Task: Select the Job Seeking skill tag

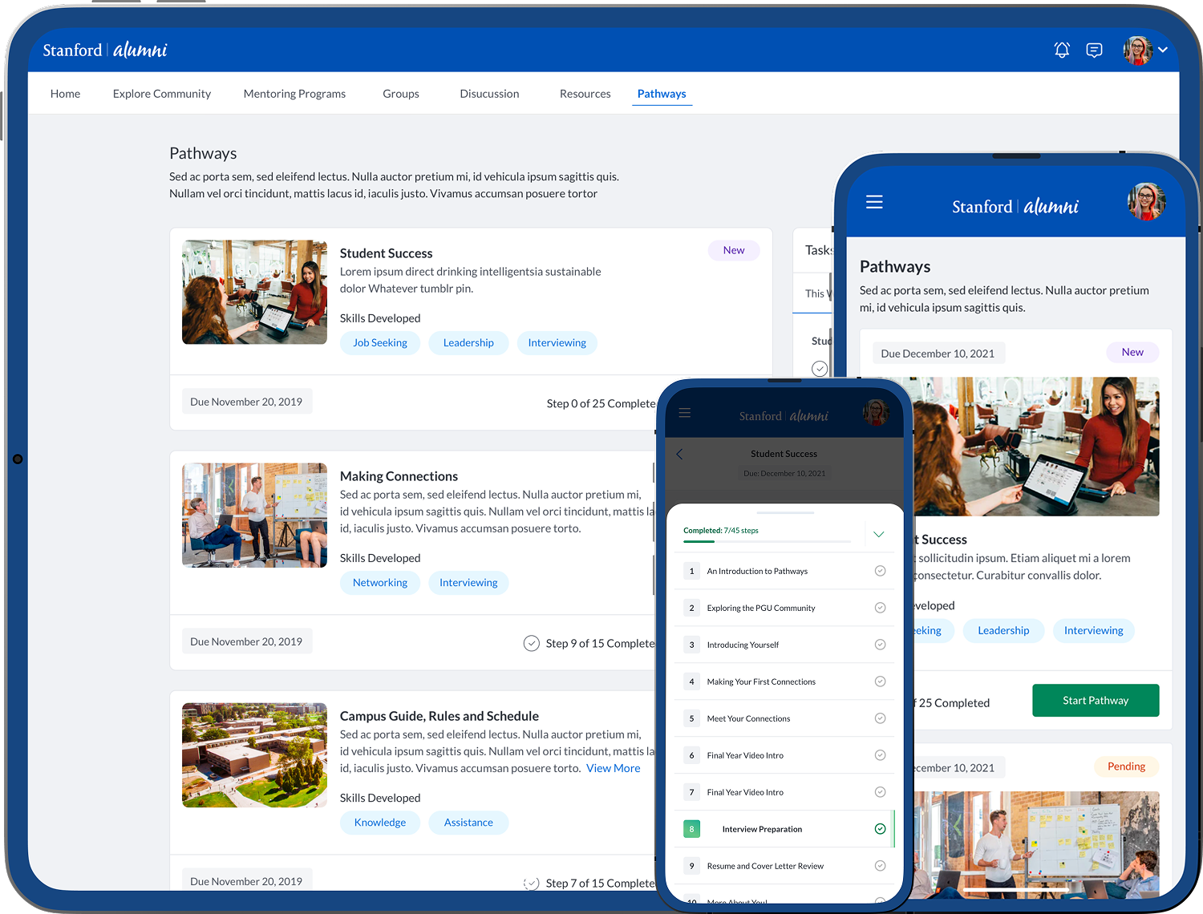Action: tap(379, 343)
